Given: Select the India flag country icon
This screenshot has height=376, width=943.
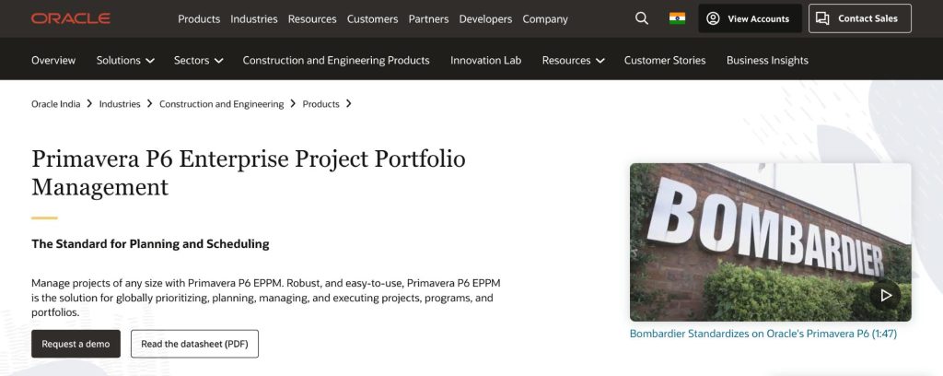Looking at the screenshot, I should [x=677, y=18].
